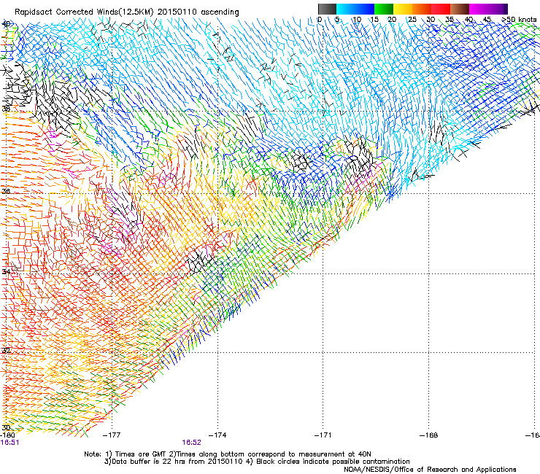Click the longitude label '-168'
Viewport: 540px width, 474px height.
click(429, 435)
